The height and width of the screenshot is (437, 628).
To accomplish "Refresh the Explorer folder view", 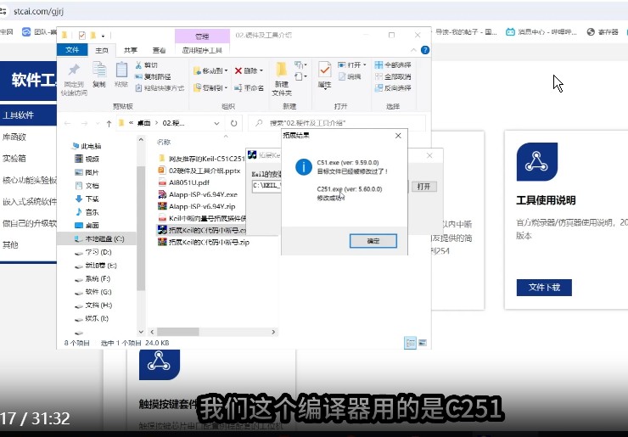I will [234, 123].
